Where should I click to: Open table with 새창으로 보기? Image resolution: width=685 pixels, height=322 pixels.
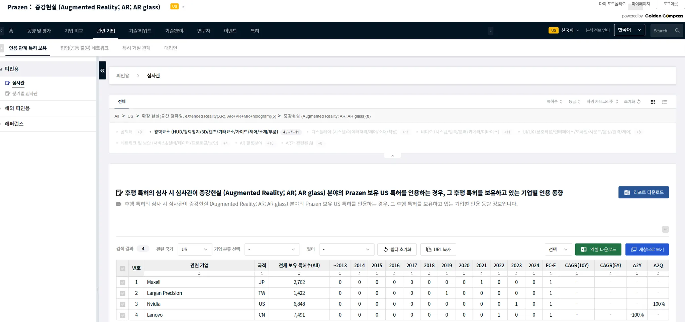click(x=647, y=250)
